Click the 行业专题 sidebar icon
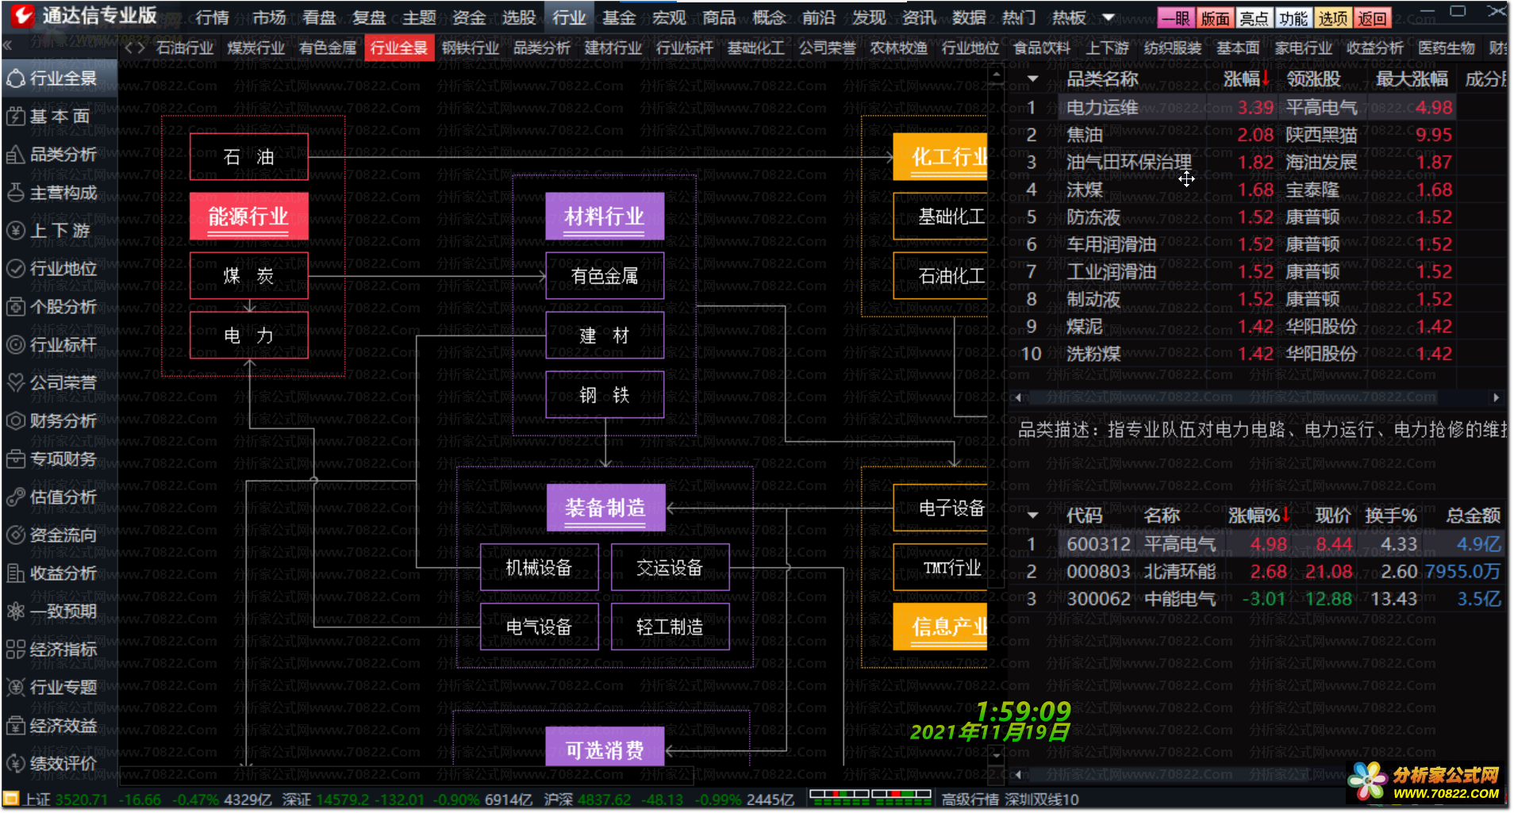This screenshot has height=813, width=1514. (15, 688)
